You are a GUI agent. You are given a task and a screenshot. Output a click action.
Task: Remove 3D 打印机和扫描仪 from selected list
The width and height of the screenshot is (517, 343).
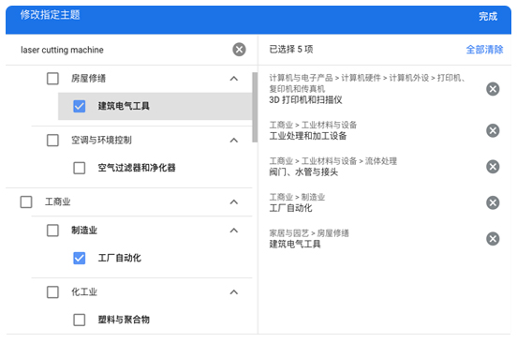coord(493,89)
